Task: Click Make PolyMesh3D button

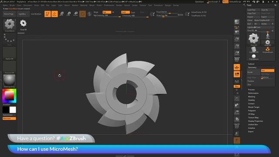Action: click(264, 20)
